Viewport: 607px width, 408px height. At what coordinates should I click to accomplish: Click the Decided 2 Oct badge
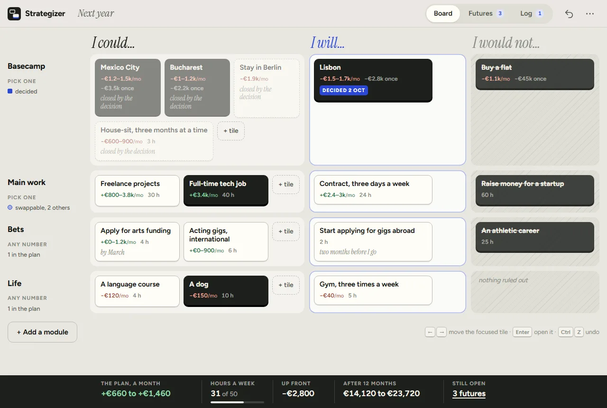pyautogui.click(x=344, y=90)
